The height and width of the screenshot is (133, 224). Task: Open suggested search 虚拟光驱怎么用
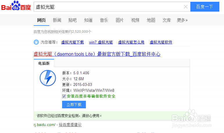(131, 42)
